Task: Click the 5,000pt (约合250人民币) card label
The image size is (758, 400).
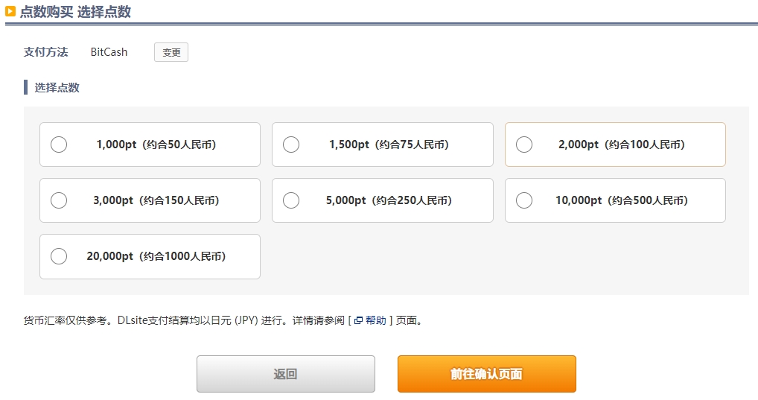Action: pos(389,200)
